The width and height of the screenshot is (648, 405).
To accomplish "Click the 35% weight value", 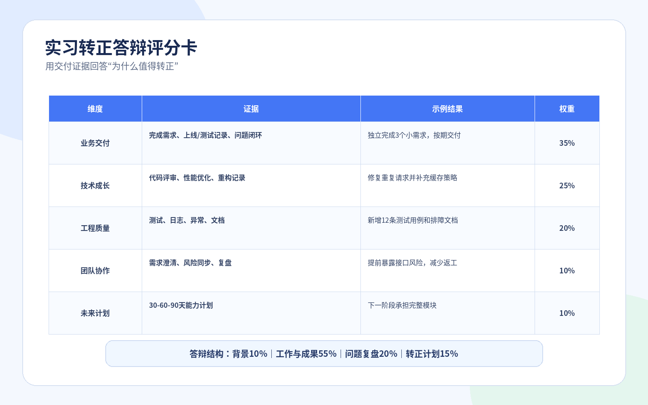I will coord(567,143).
